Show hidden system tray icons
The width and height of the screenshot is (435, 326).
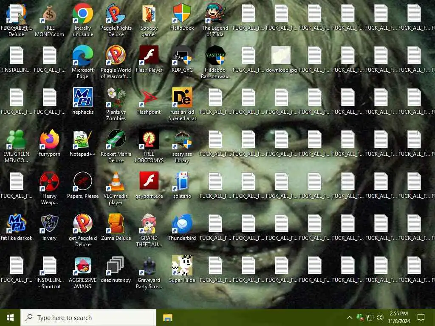coord(350,318)
